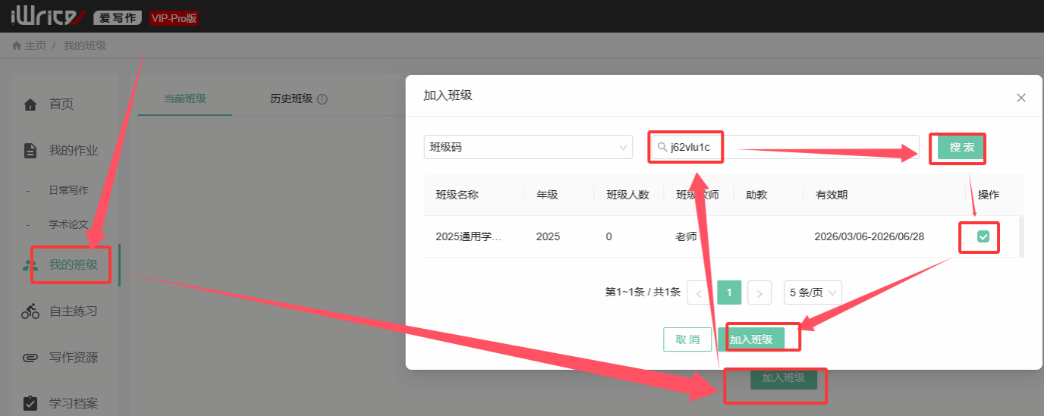
Task: Click the 学习档案 clipboard icon
Action: 30,403
